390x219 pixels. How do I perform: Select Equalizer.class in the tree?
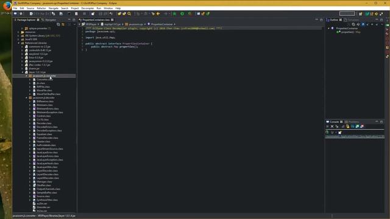pos(44,134)
